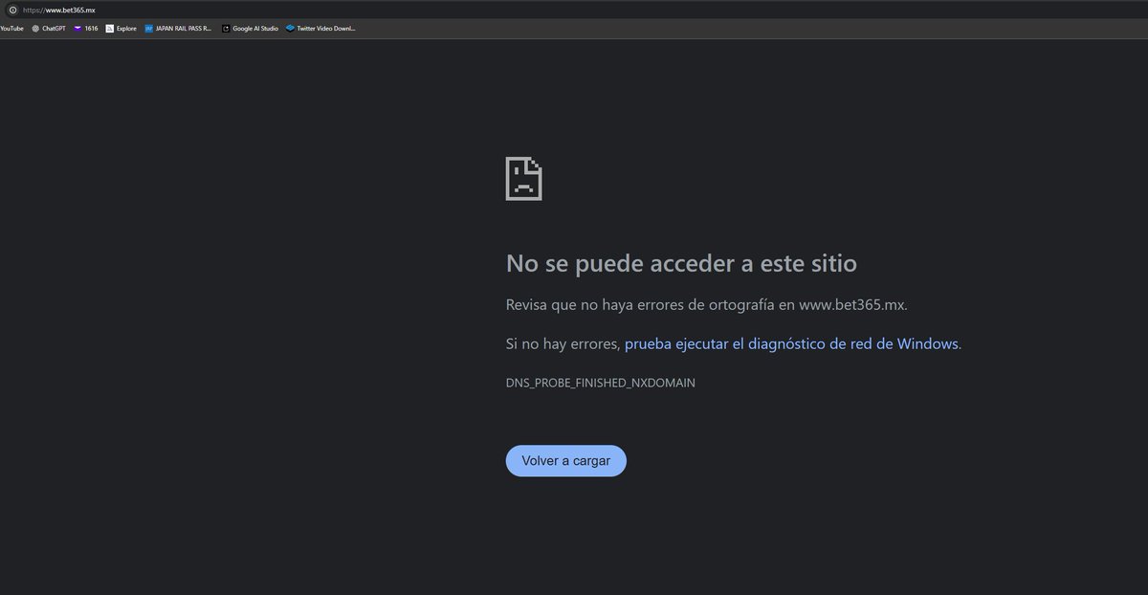Click the address bar showing www.bet365.mx
The width and height of the screenshot is (1148, 595).
(574, 10)
